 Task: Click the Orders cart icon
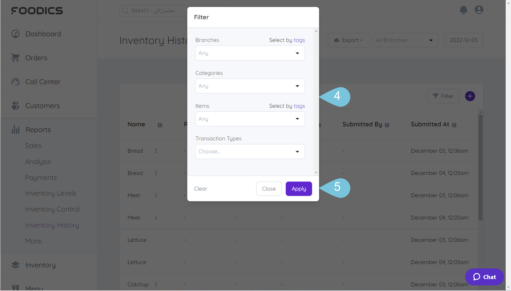(15, 58)
